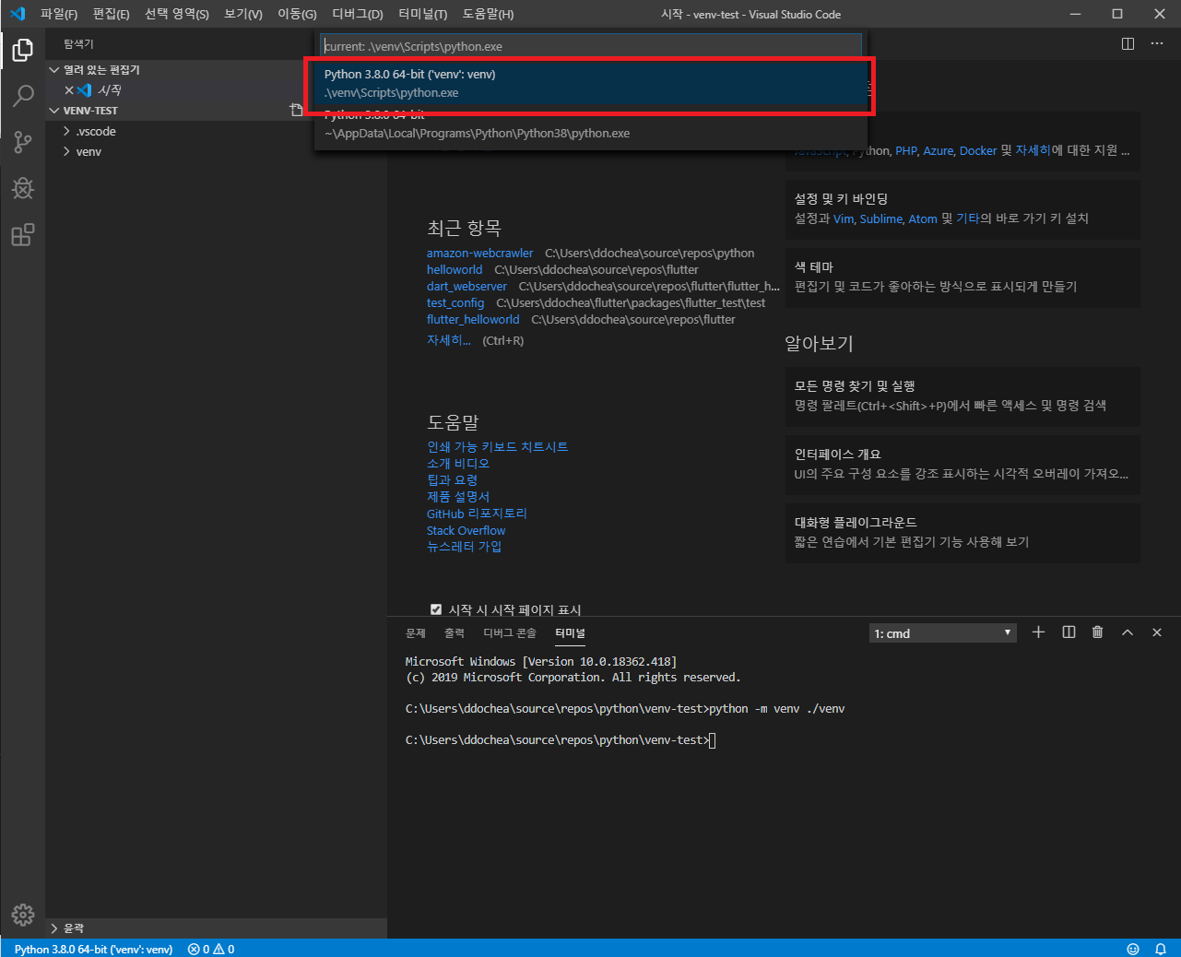The width and height of the screenshot is (1181, 957).
Task: Select the Explorer icon in the activity bar
Action: point(23,51)
